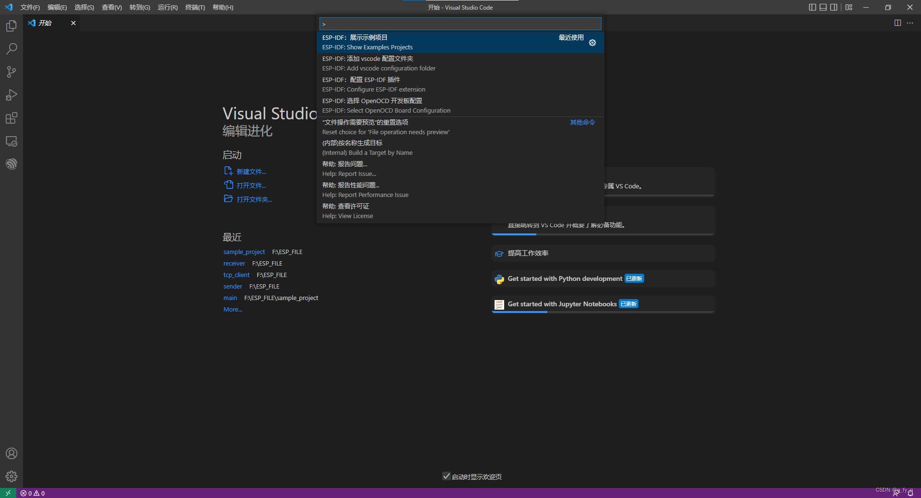Open the 提高工作效率 walkthrough card

603,253
